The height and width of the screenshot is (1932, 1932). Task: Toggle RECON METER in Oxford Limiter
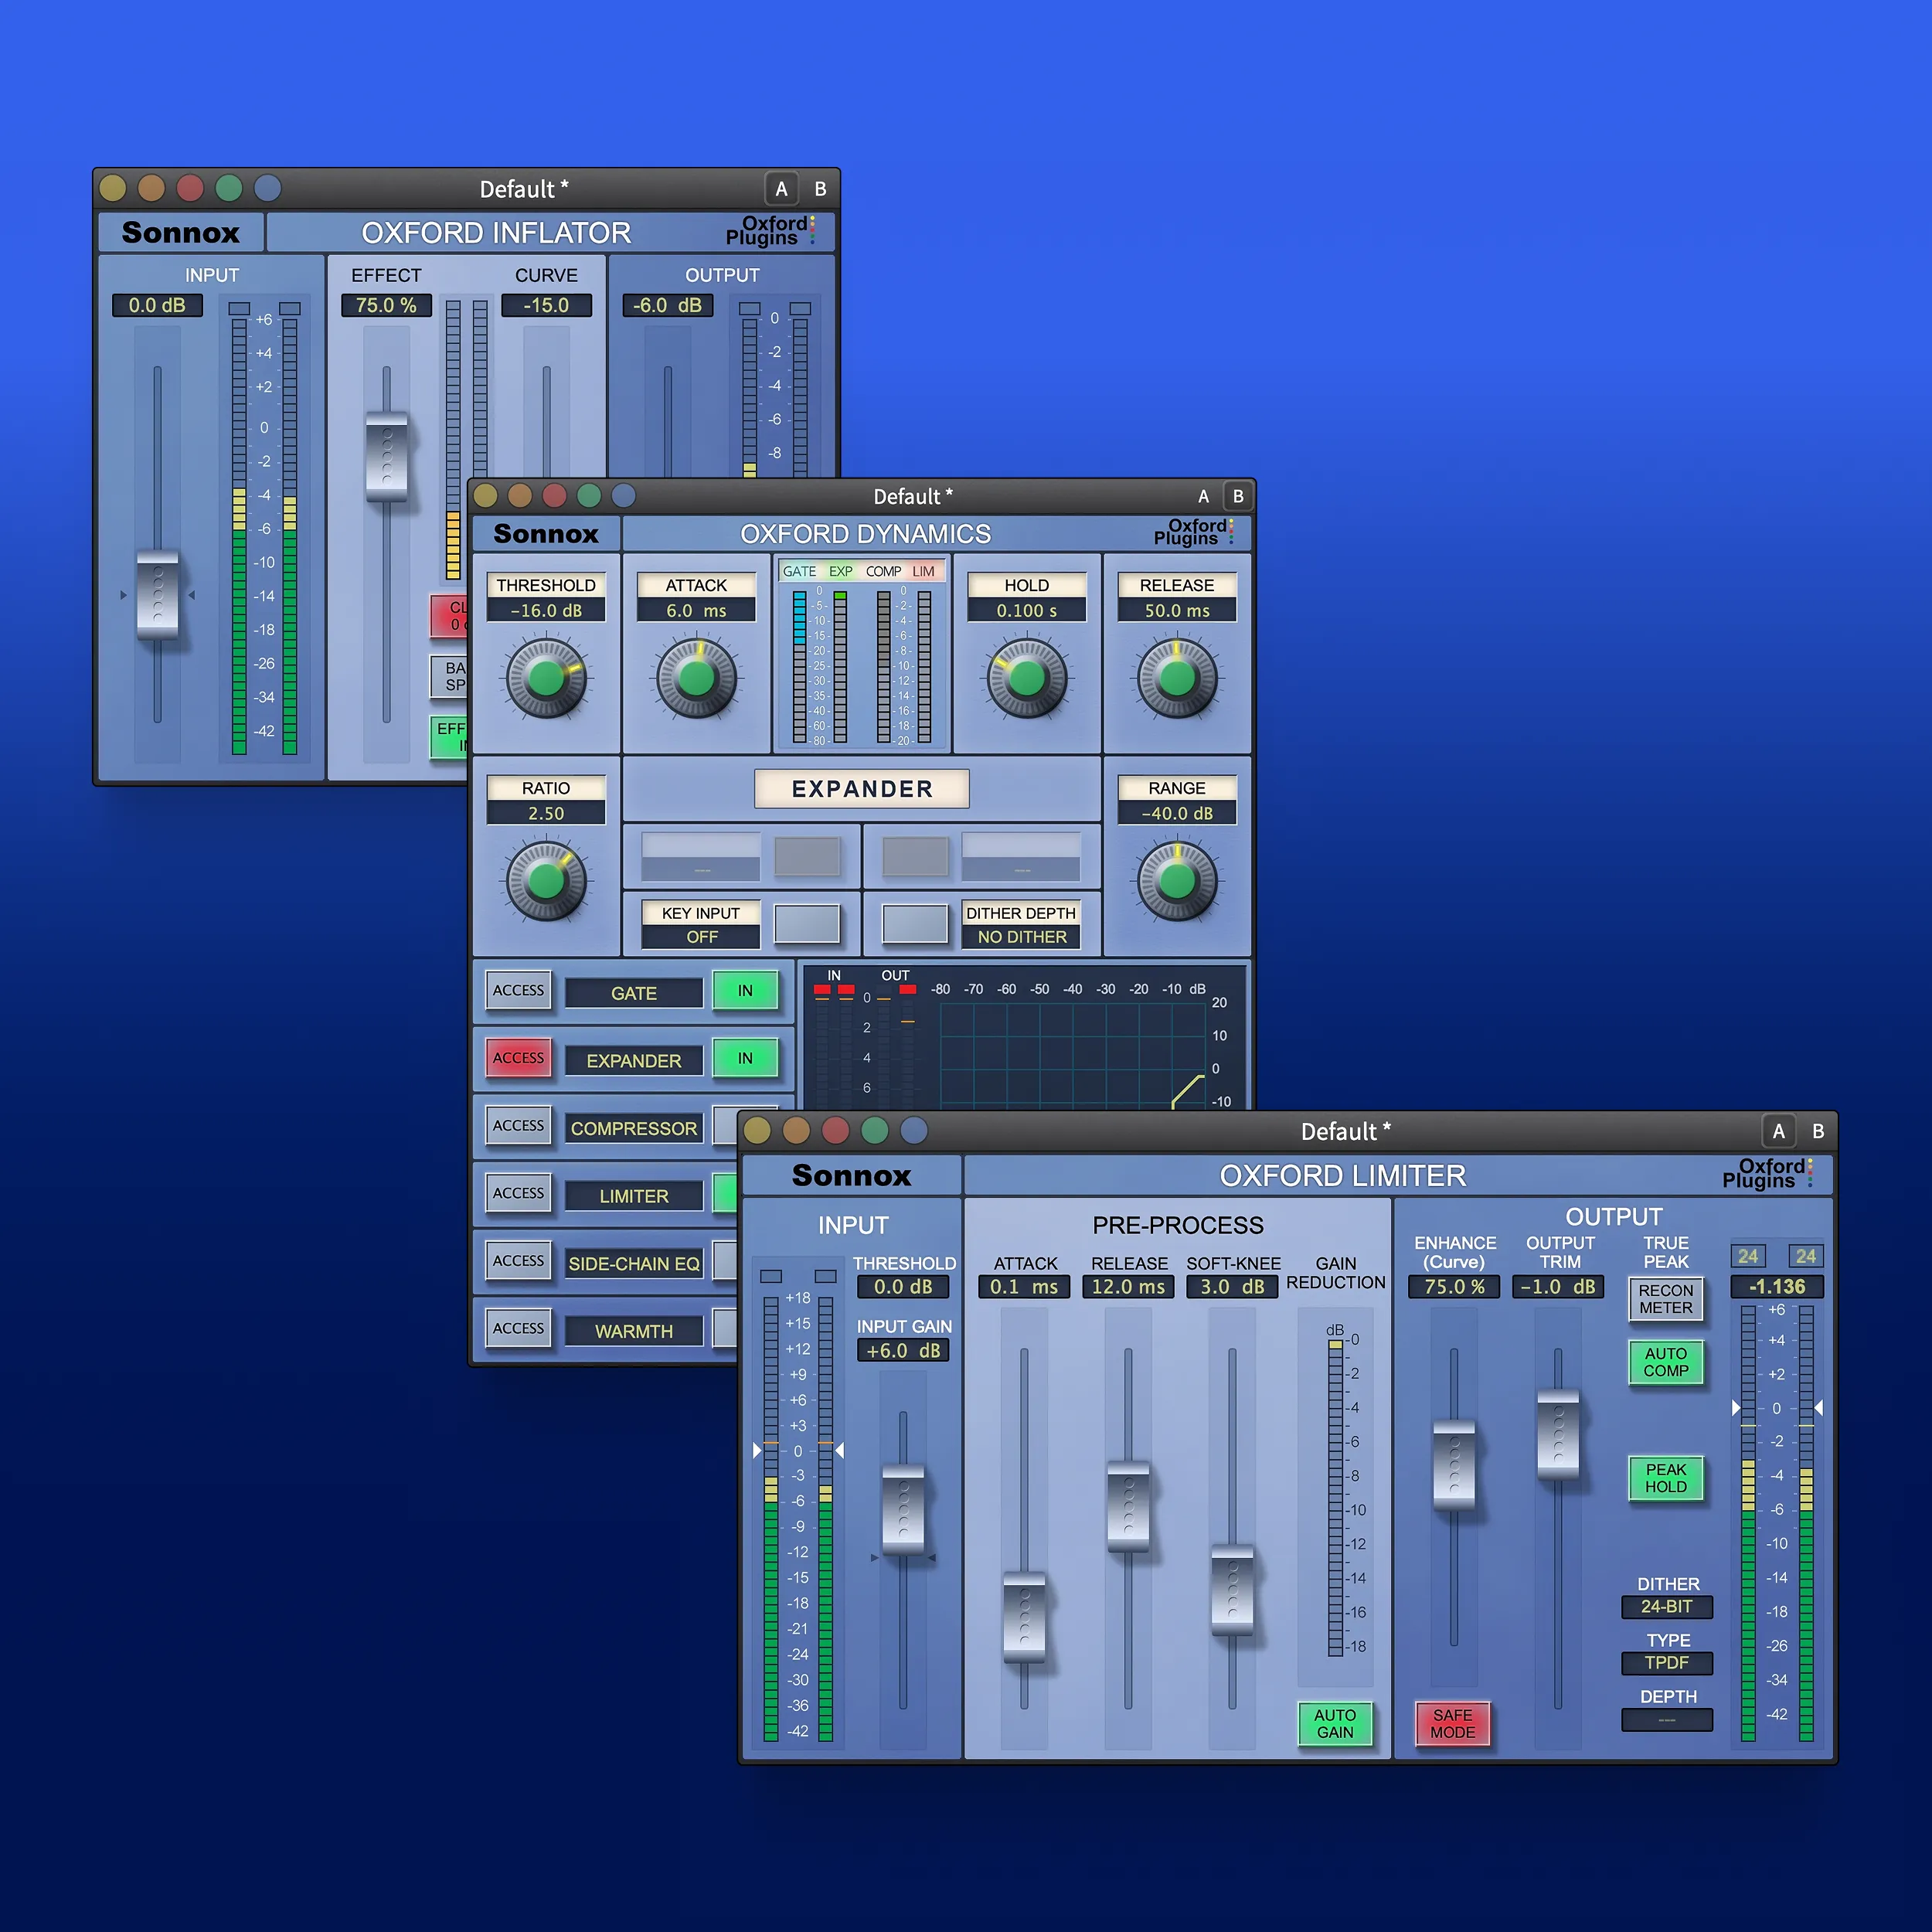[1666, 1299]
